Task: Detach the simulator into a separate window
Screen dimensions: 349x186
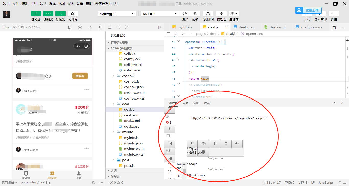Action: point(100,27)
